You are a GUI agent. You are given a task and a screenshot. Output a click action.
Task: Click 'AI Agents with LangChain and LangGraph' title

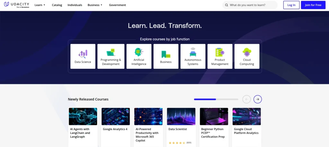80,133
